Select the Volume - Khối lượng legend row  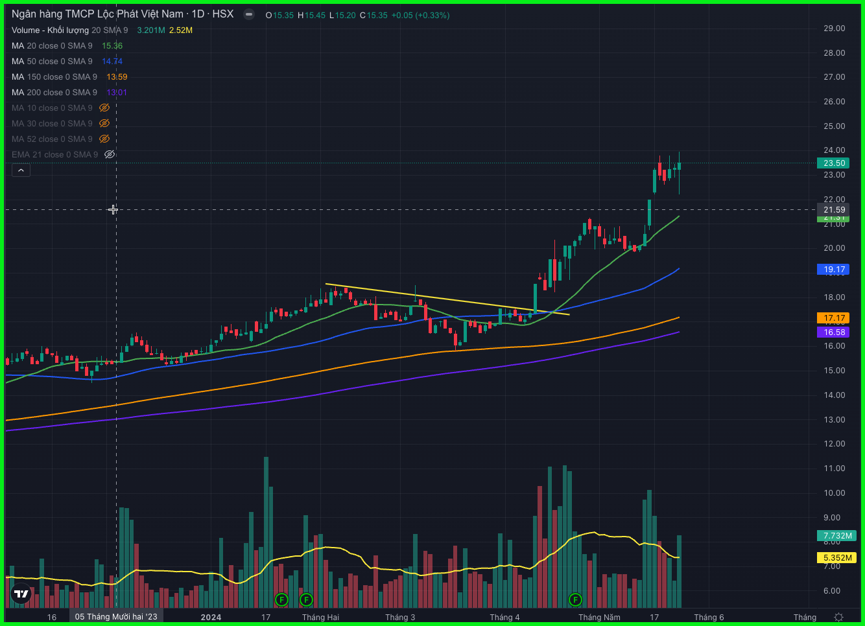point(102,30)
